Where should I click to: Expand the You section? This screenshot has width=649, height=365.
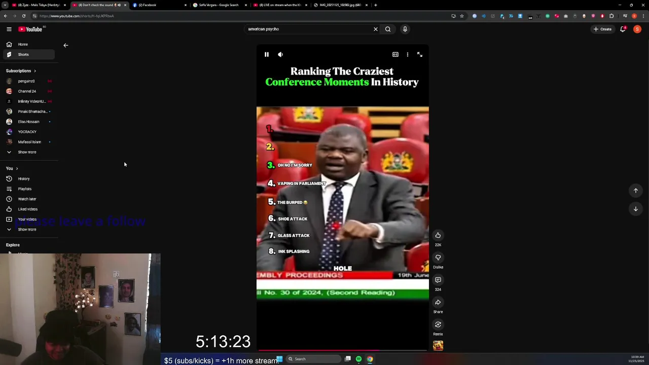[x=12, y=168]
